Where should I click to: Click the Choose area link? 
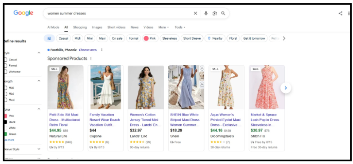click(x=88, y=50)
